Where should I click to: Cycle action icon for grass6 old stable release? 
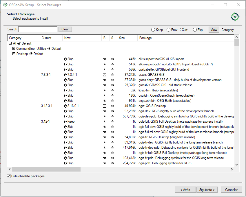point(65,85)
